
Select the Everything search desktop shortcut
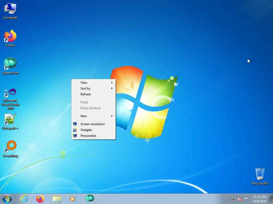[10, 149]
